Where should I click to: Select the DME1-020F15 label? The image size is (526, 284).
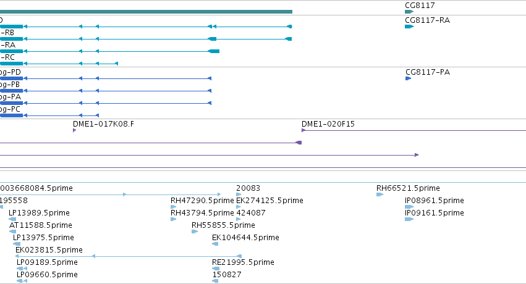pyautogui.click(x=328, y=124)
